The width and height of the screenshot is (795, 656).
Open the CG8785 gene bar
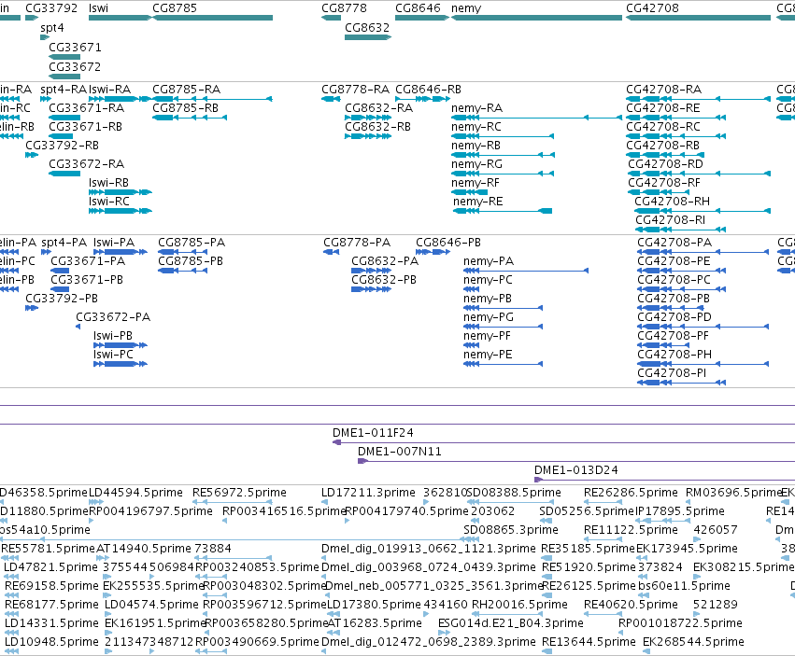pos(212,18)
